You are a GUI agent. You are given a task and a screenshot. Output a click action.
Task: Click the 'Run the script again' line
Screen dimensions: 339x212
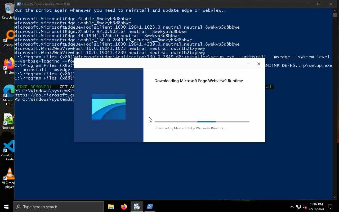pos(120,10)
